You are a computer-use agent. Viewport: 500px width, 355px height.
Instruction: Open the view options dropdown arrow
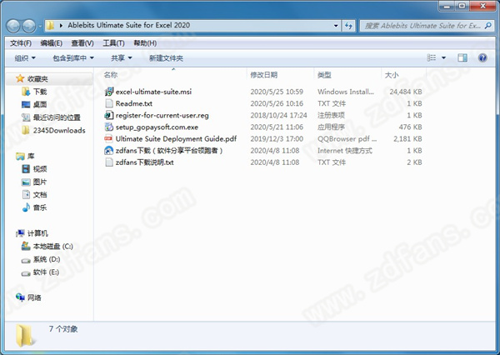click(x=443, y=58)
